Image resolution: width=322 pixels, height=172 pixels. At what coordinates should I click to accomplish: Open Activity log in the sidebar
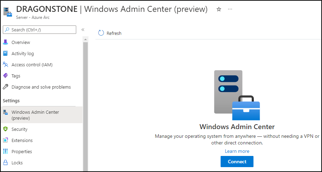coord(23,53)
